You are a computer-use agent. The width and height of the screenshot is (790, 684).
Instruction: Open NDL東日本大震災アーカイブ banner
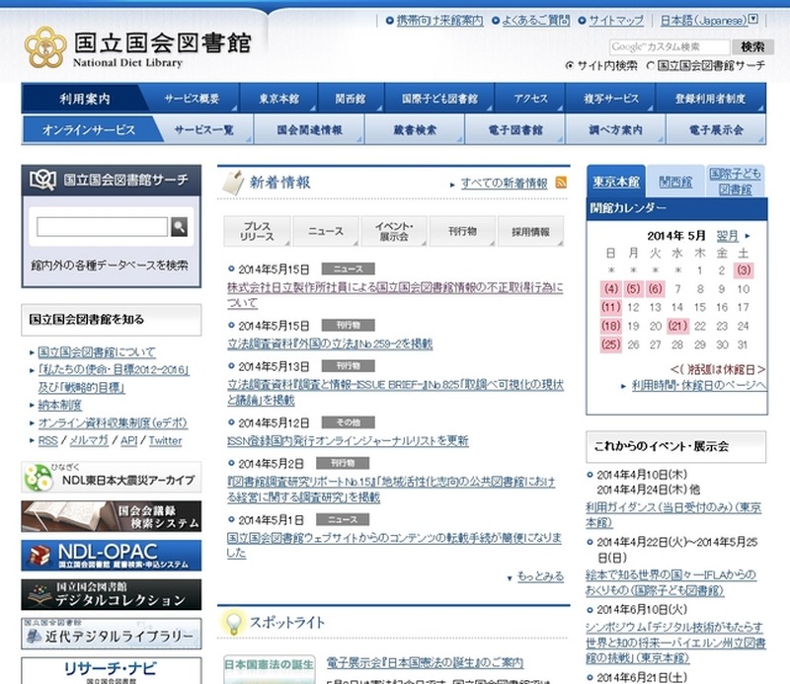tap(112, 478)
